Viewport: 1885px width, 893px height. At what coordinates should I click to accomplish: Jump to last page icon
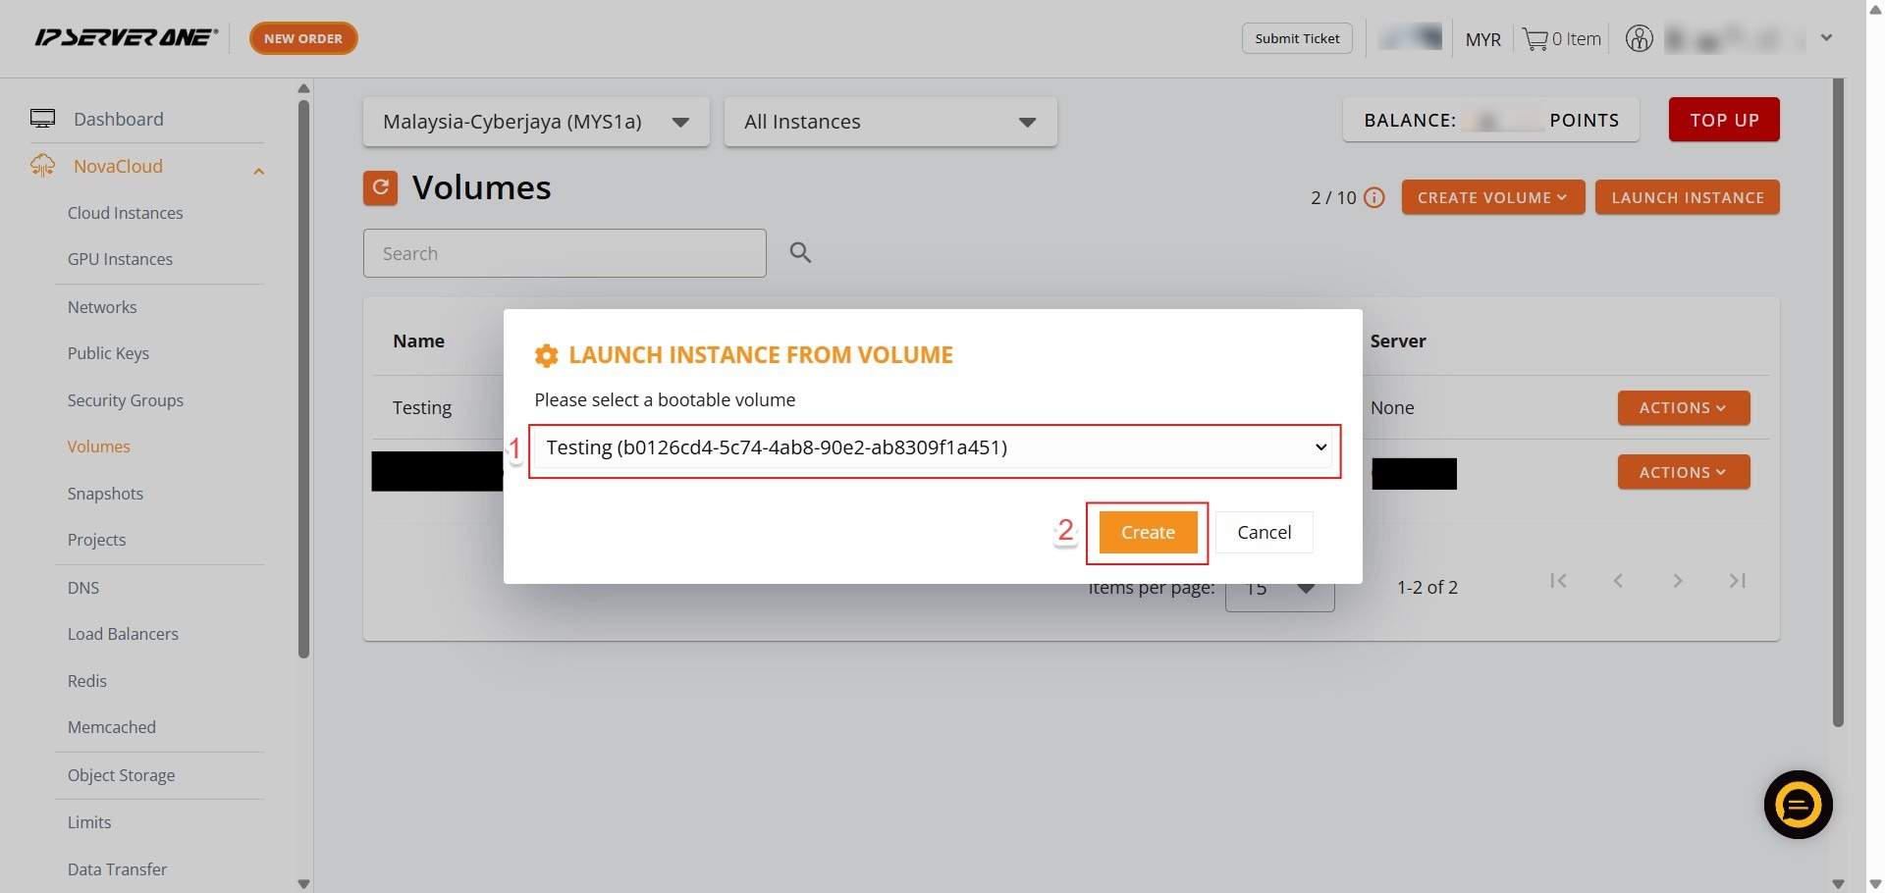pos(1737,581)
